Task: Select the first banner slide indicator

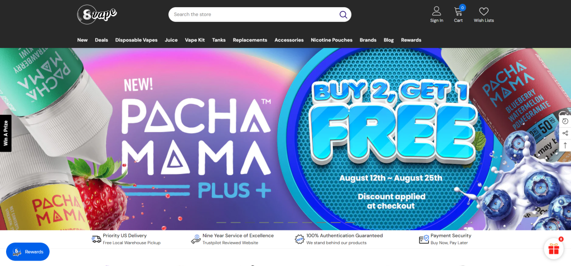Action: 221,223
